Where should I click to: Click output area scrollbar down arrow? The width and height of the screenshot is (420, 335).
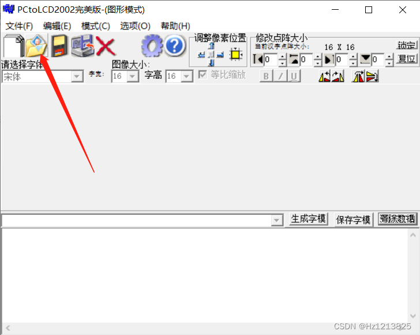412,316
